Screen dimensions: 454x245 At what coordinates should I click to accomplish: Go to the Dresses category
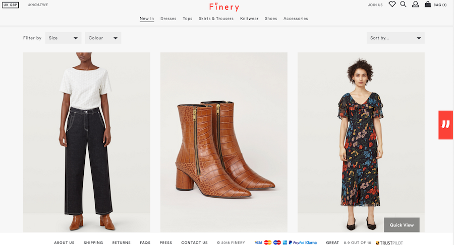pos(168,19)
